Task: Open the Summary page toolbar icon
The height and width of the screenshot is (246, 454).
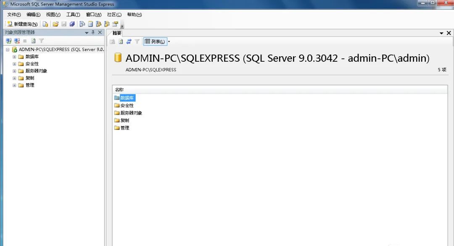Action: [x=90, y=24]
